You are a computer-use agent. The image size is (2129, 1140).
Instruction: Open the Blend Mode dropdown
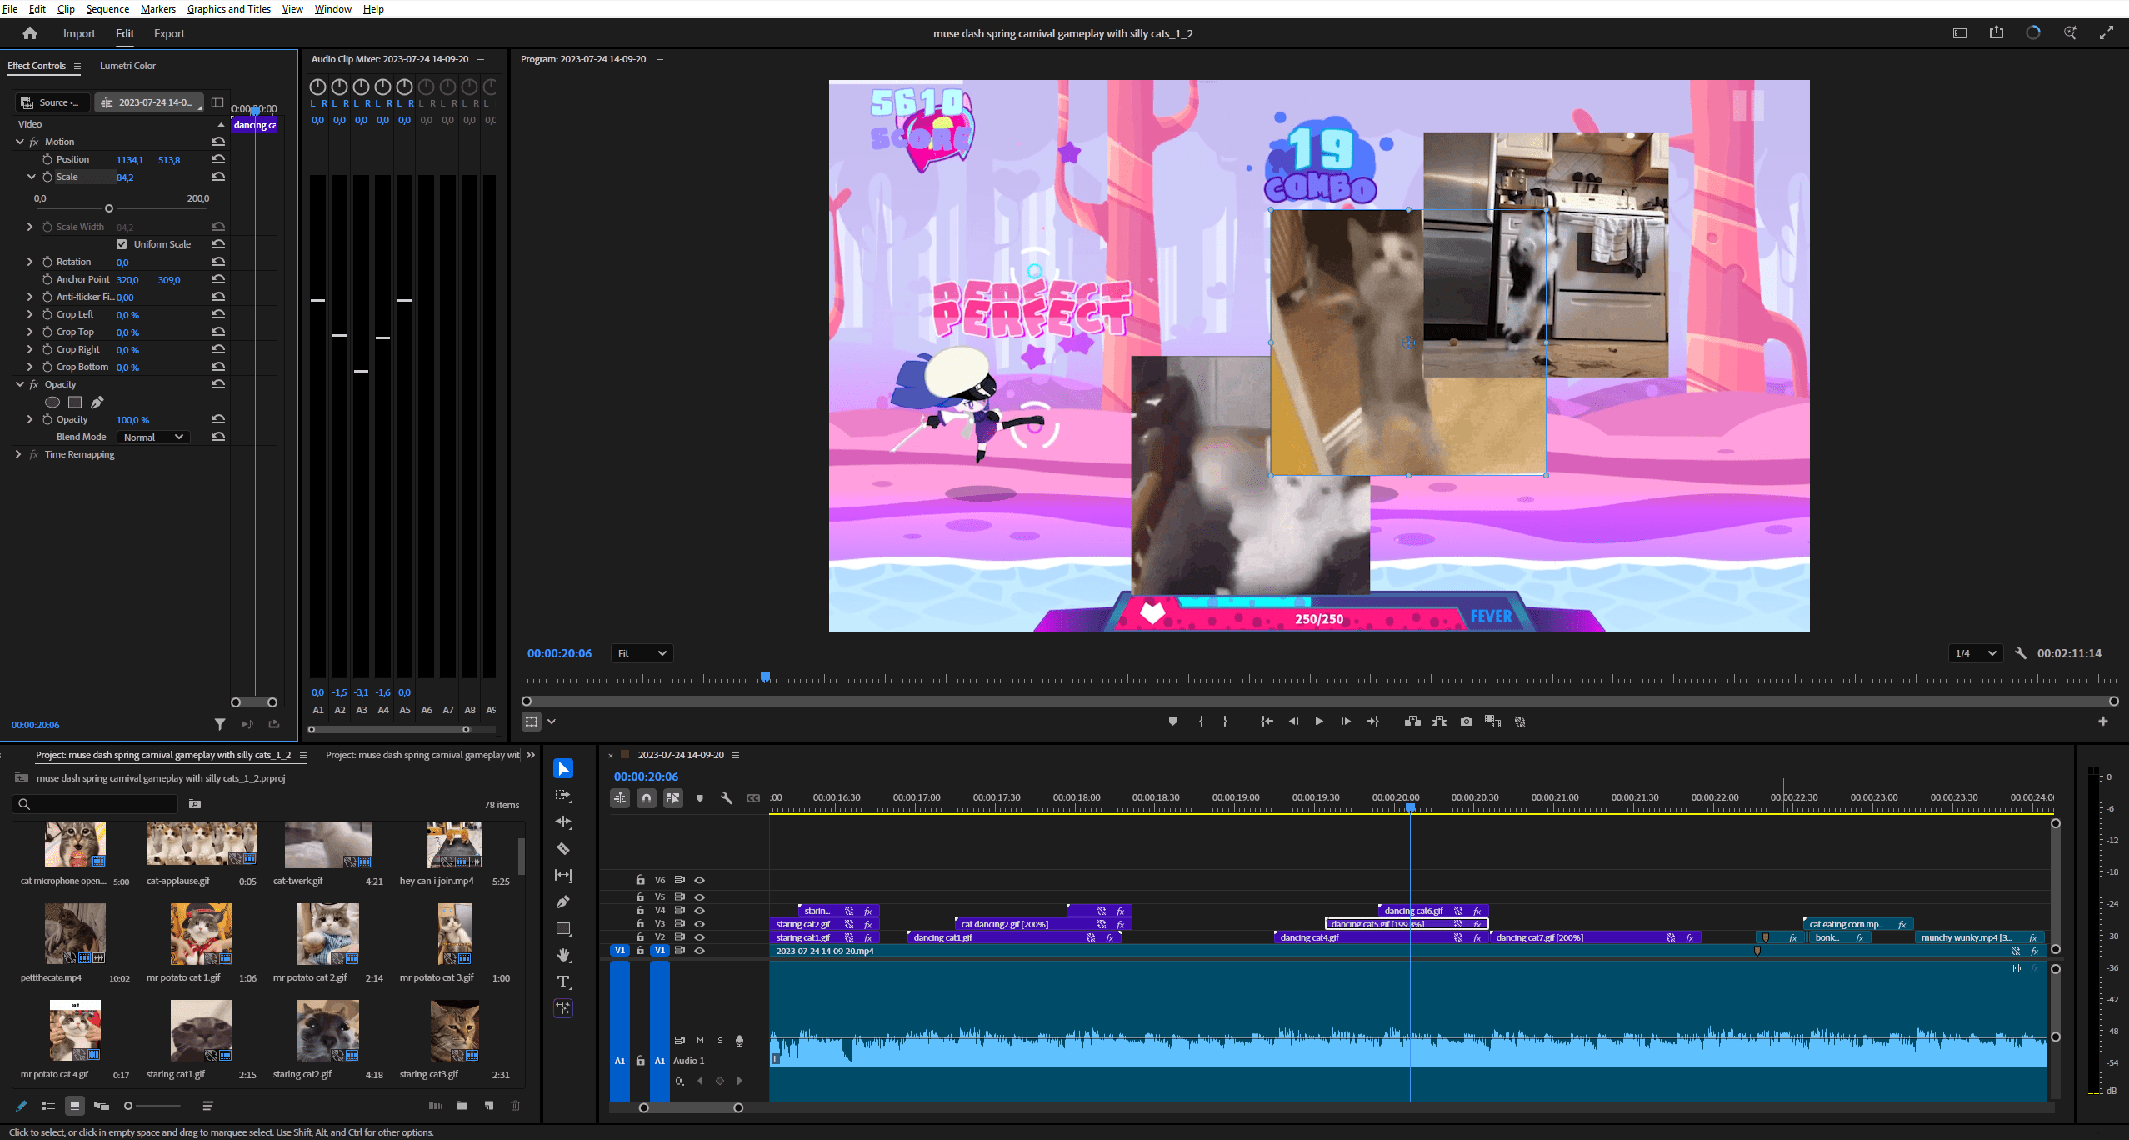153,437
